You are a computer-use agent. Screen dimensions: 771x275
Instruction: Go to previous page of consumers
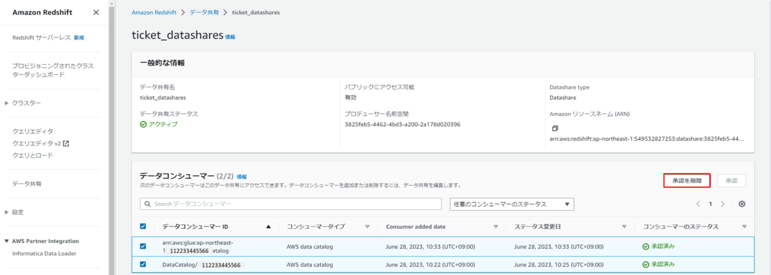point(698,204)
